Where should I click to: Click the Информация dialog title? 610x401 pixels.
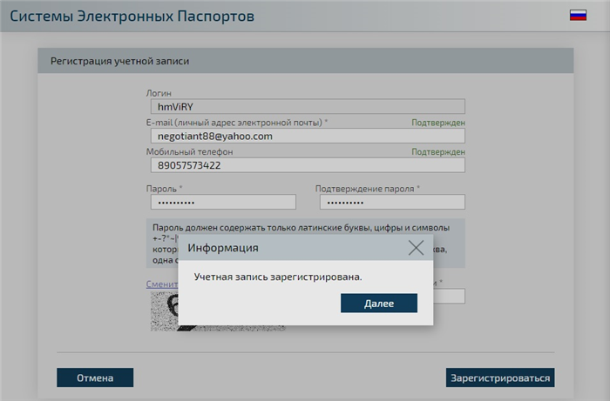[x=223, y=248]
